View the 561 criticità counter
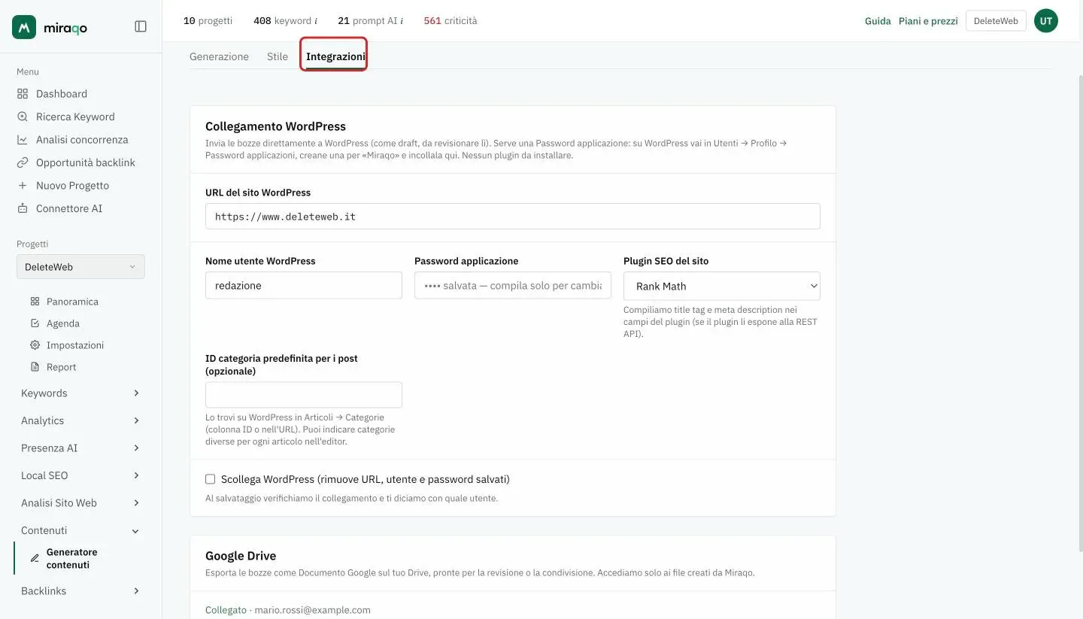 (x=450, y=21)
